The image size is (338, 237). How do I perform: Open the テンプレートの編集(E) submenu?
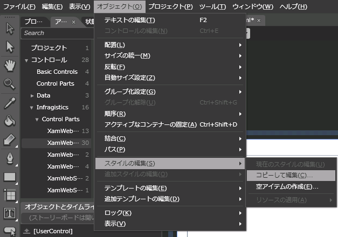(x=135, y=188)
